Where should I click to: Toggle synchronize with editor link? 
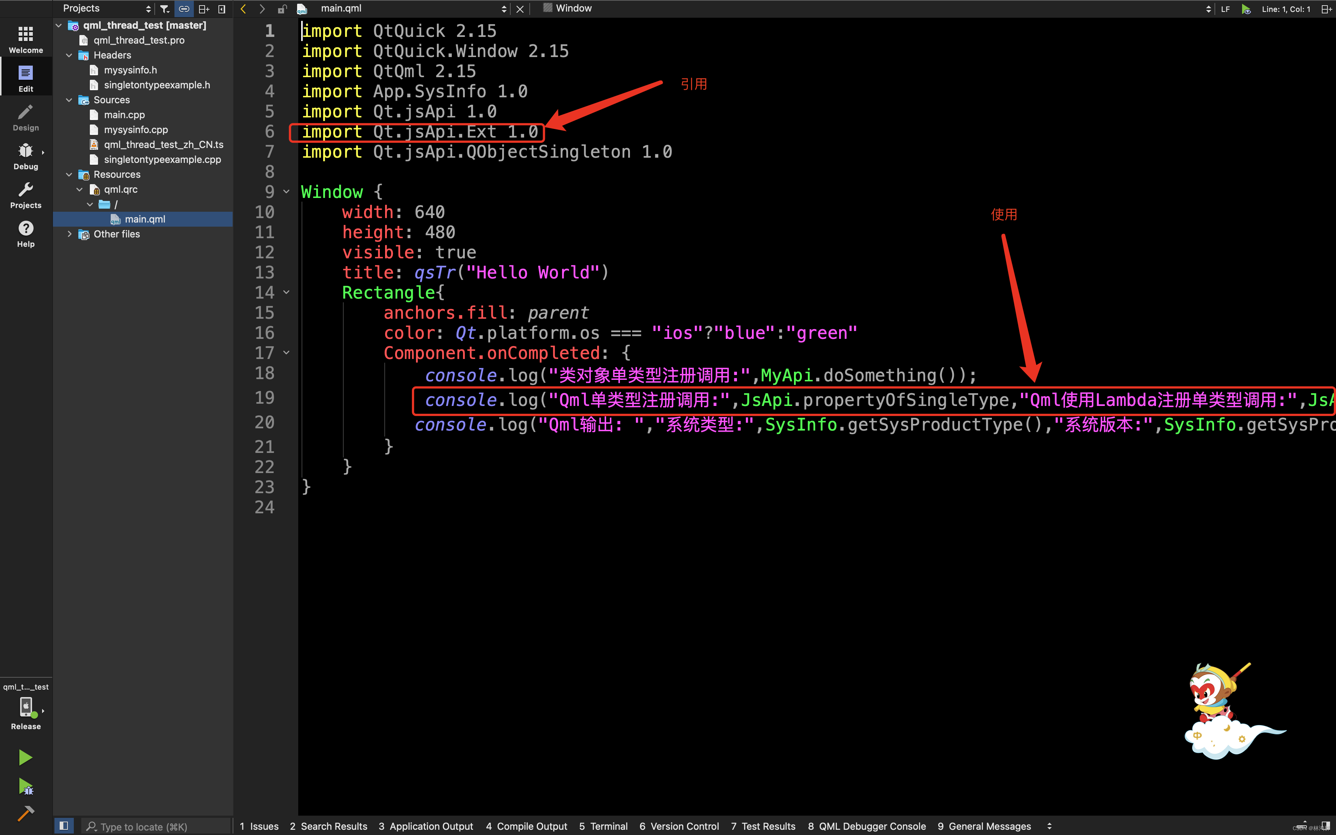[x=184, y=9]
